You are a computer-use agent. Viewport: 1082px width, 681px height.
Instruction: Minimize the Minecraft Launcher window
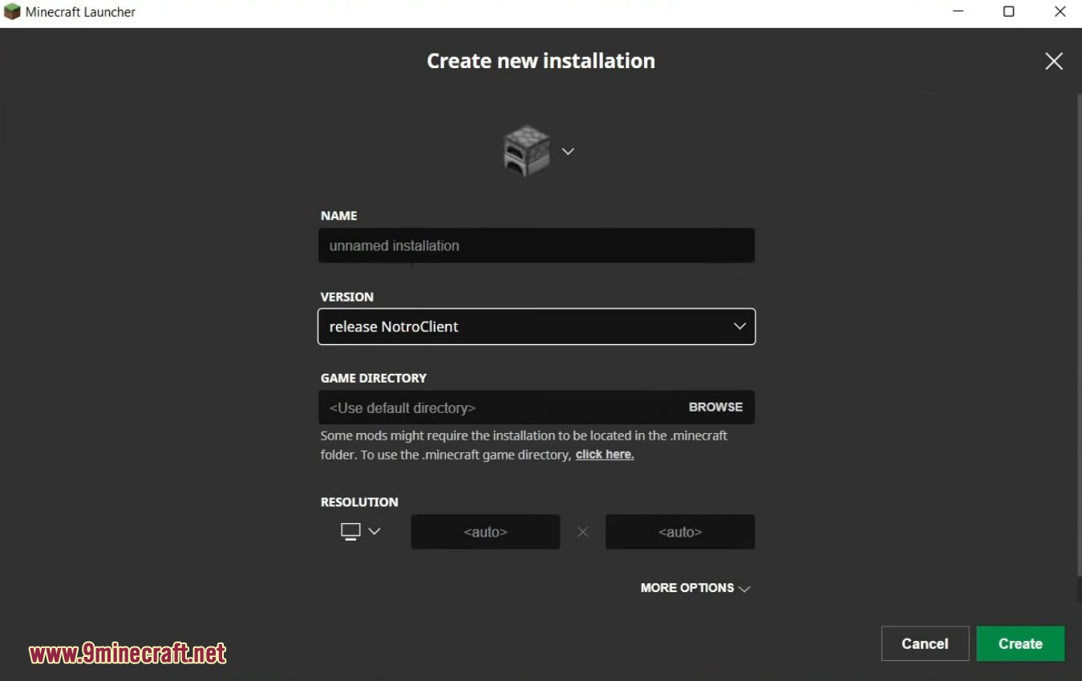pos(958,12)
